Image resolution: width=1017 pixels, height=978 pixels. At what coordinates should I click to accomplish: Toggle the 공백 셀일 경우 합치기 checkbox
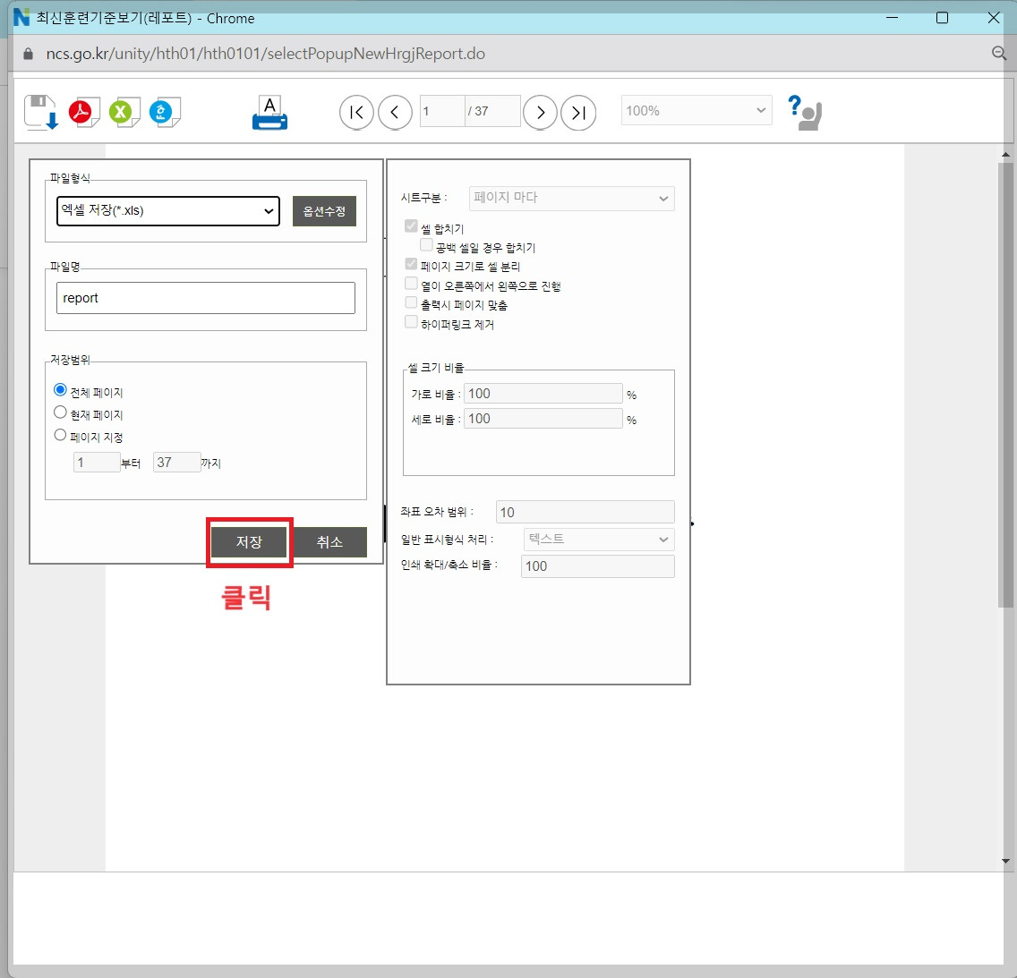(426, 245)
